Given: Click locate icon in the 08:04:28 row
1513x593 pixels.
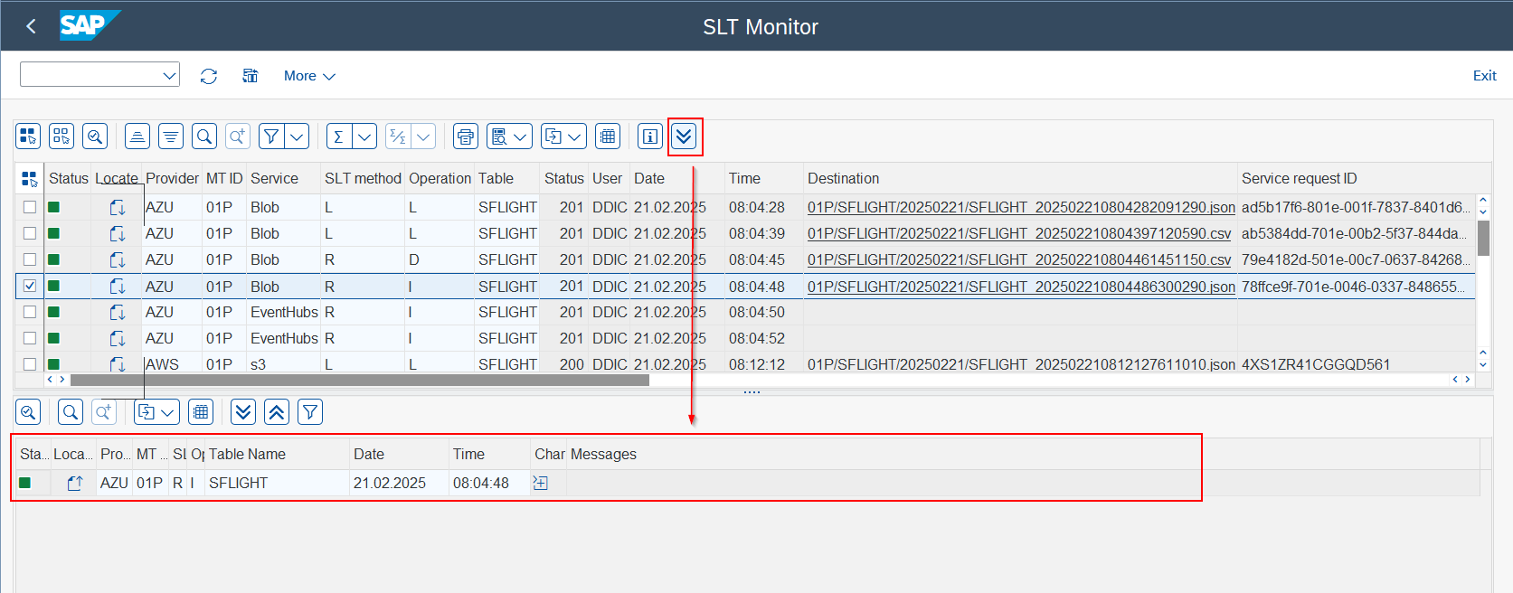Looking at the screenshot, I should (x=118, y=207).
